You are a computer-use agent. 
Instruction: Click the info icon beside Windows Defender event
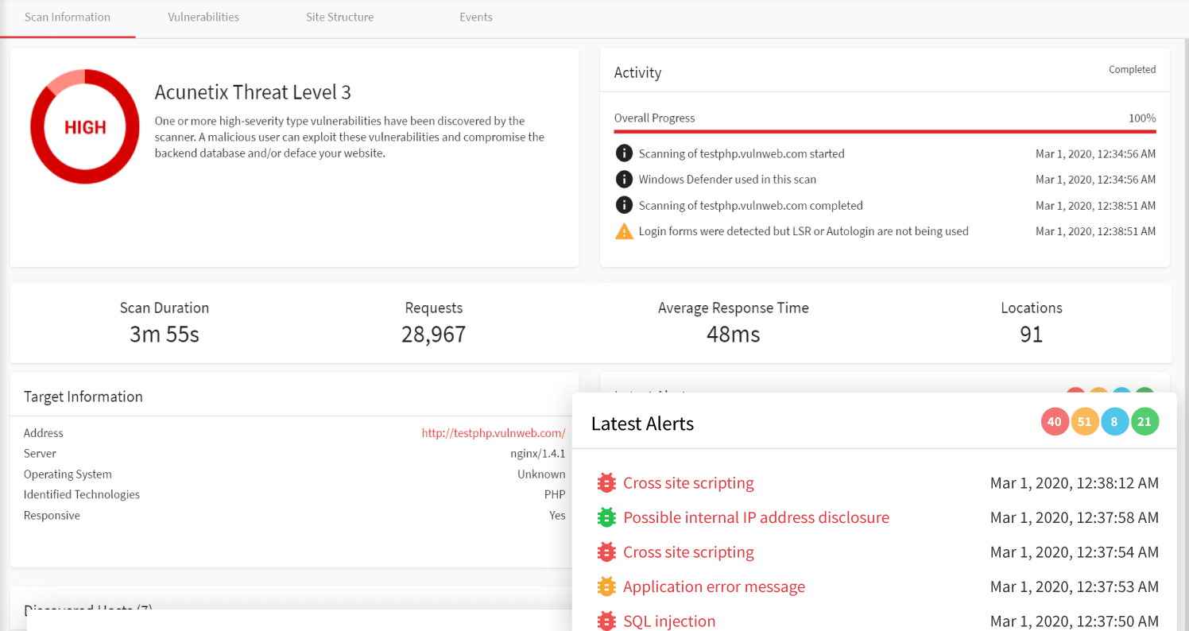624,179
